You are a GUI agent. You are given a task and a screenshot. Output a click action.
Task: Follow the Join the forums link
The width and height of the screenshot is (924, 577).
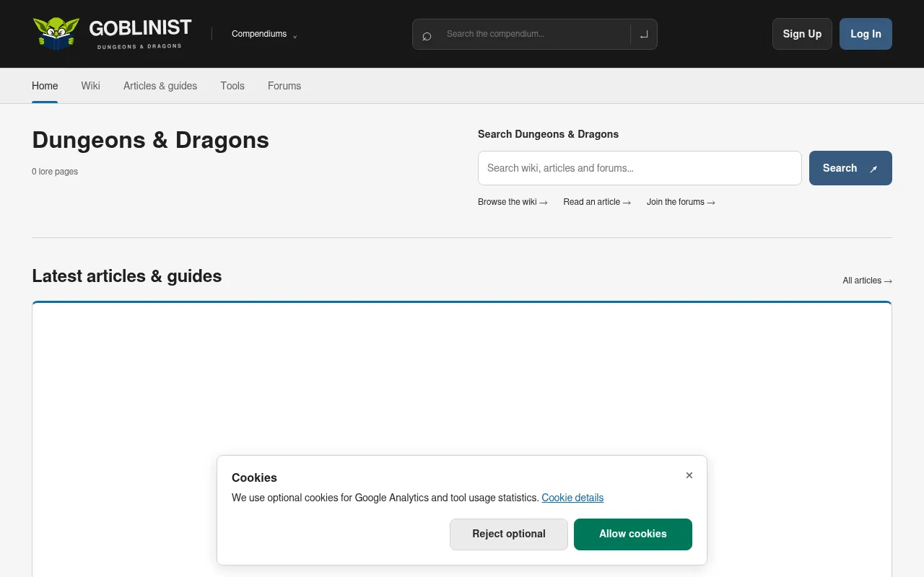(x=681, y=202)
